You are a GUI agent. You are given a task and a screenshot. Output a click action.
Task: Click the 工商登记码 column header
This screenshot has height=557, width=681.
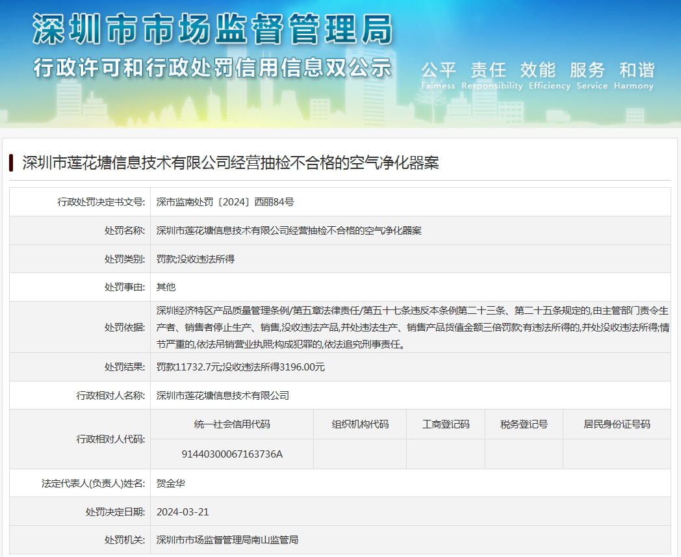coord(446,424)
